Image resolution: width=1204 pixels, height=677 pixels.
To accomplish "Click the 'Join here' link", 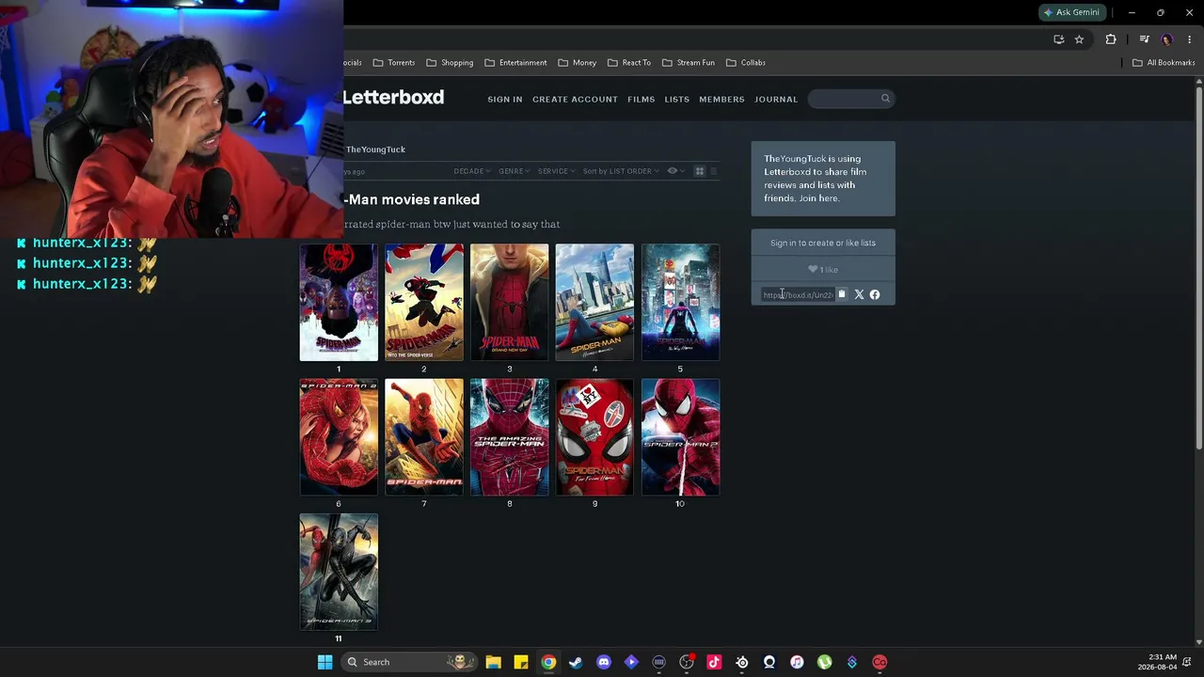I will tap(818, 198).
